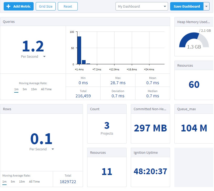Select 1m rate in Queries panel
Screen dimensions: 214x191
16,89
